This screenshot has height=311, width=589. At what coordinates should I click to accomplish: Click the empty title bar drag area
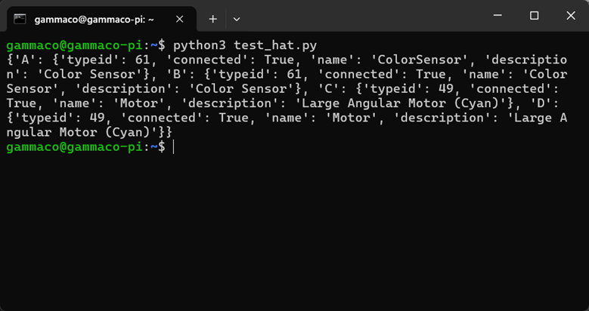(x=363, y=17)
